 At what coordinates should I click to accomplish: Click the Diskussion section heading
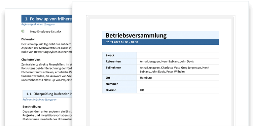click(28, 39)
